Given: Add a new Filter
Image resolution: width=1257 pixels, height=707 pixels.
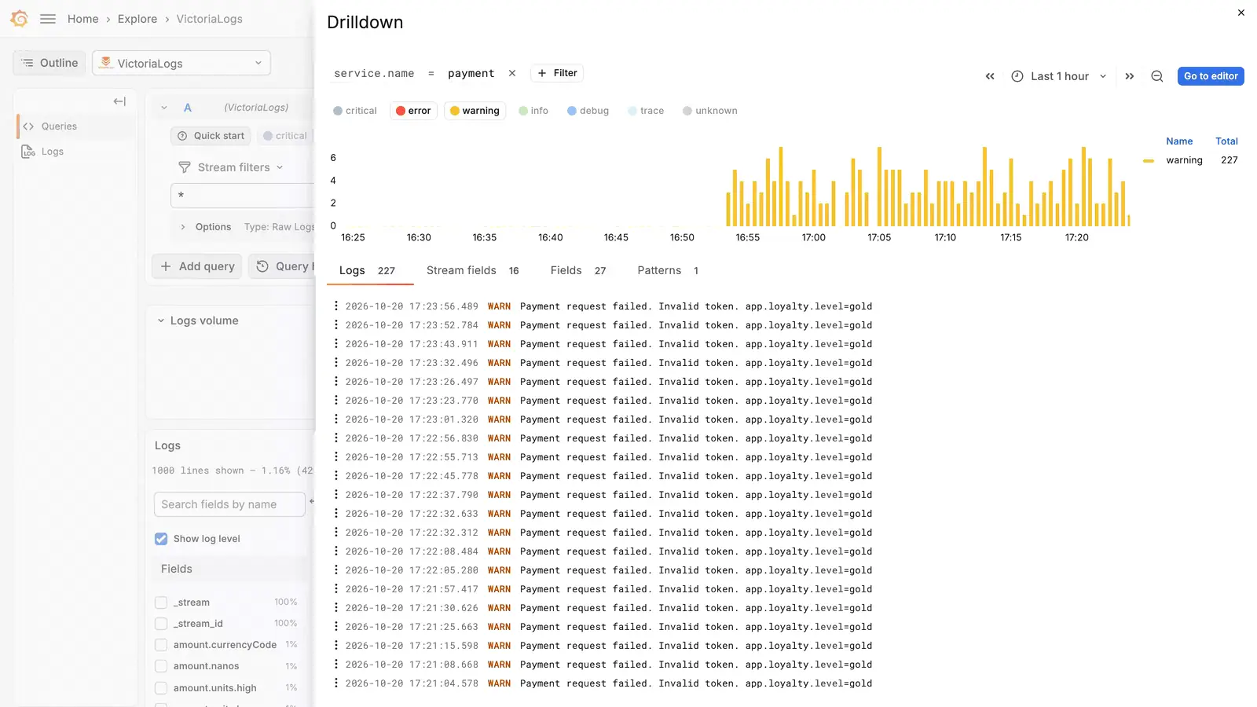Looking at the screenshot, I should coord(557,73).
